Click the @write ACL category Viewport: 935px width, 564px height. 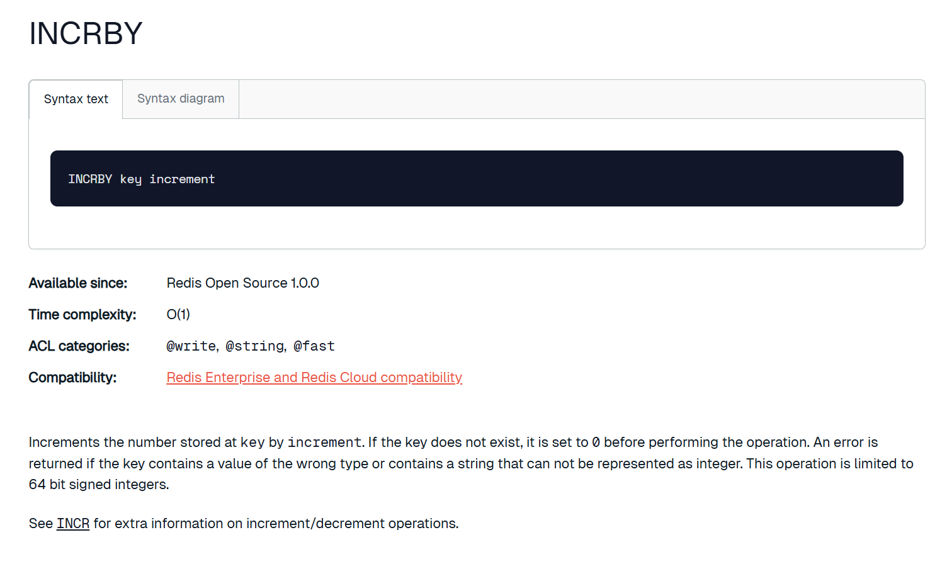pos(191,346)
